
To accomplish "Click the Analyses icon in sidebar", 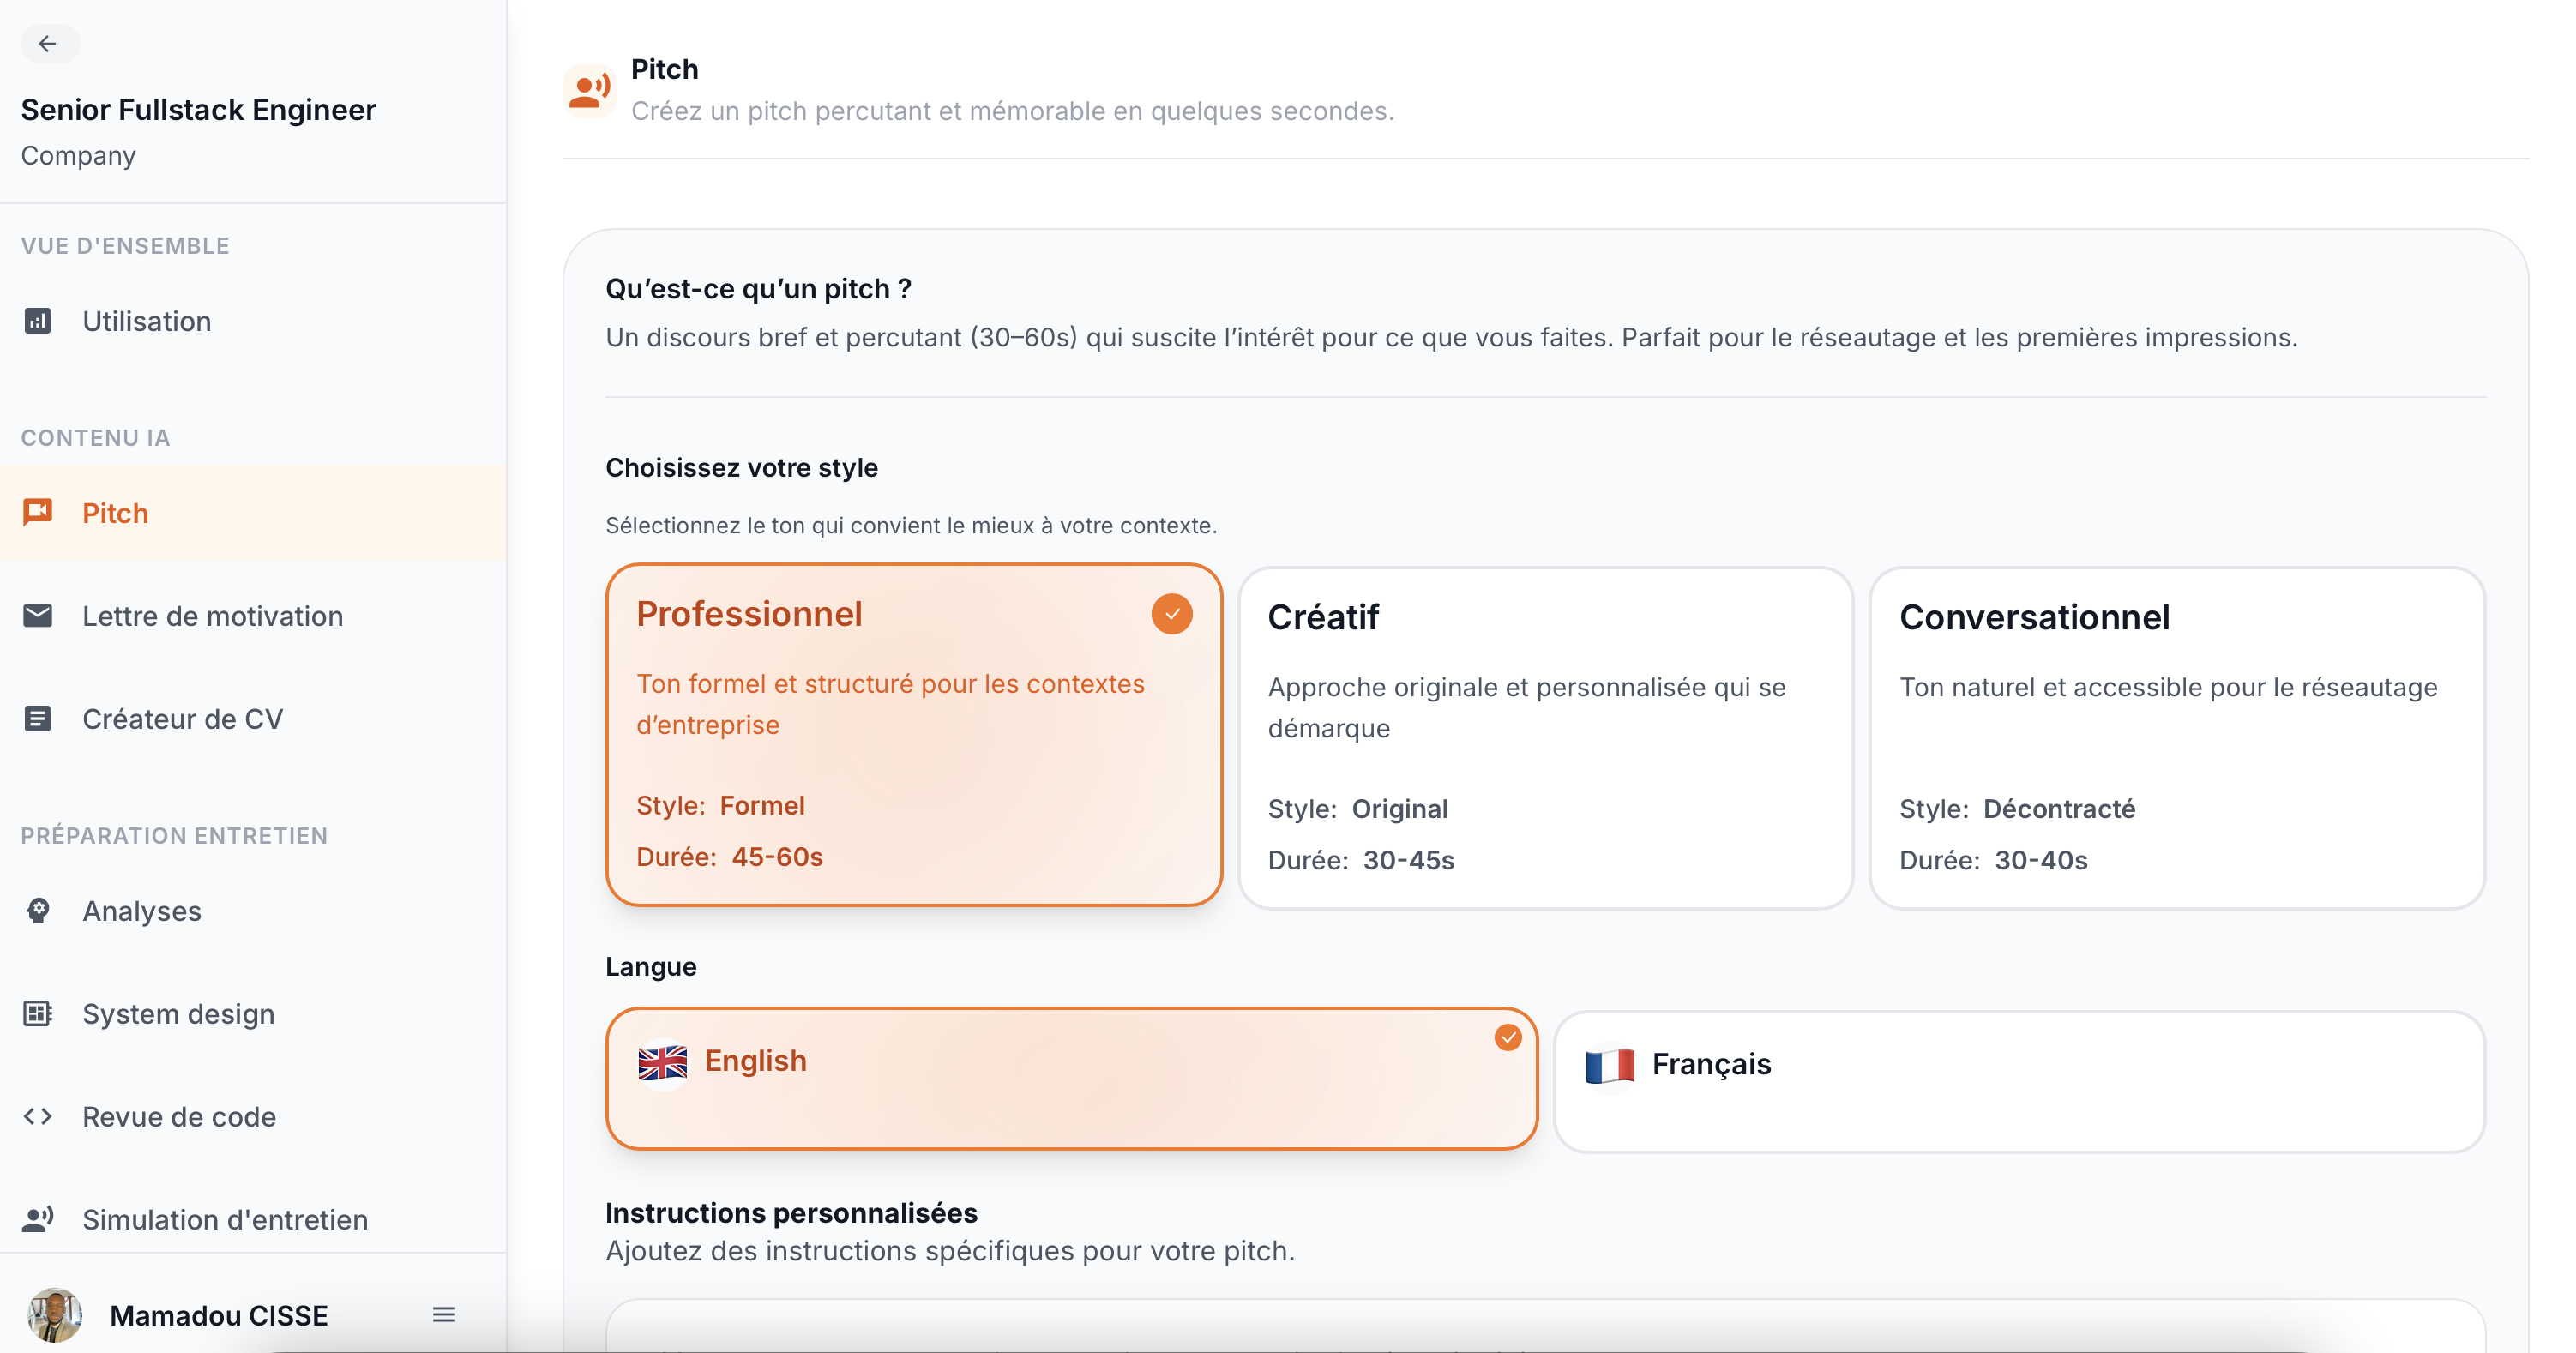I will click(x=38, y=910).
